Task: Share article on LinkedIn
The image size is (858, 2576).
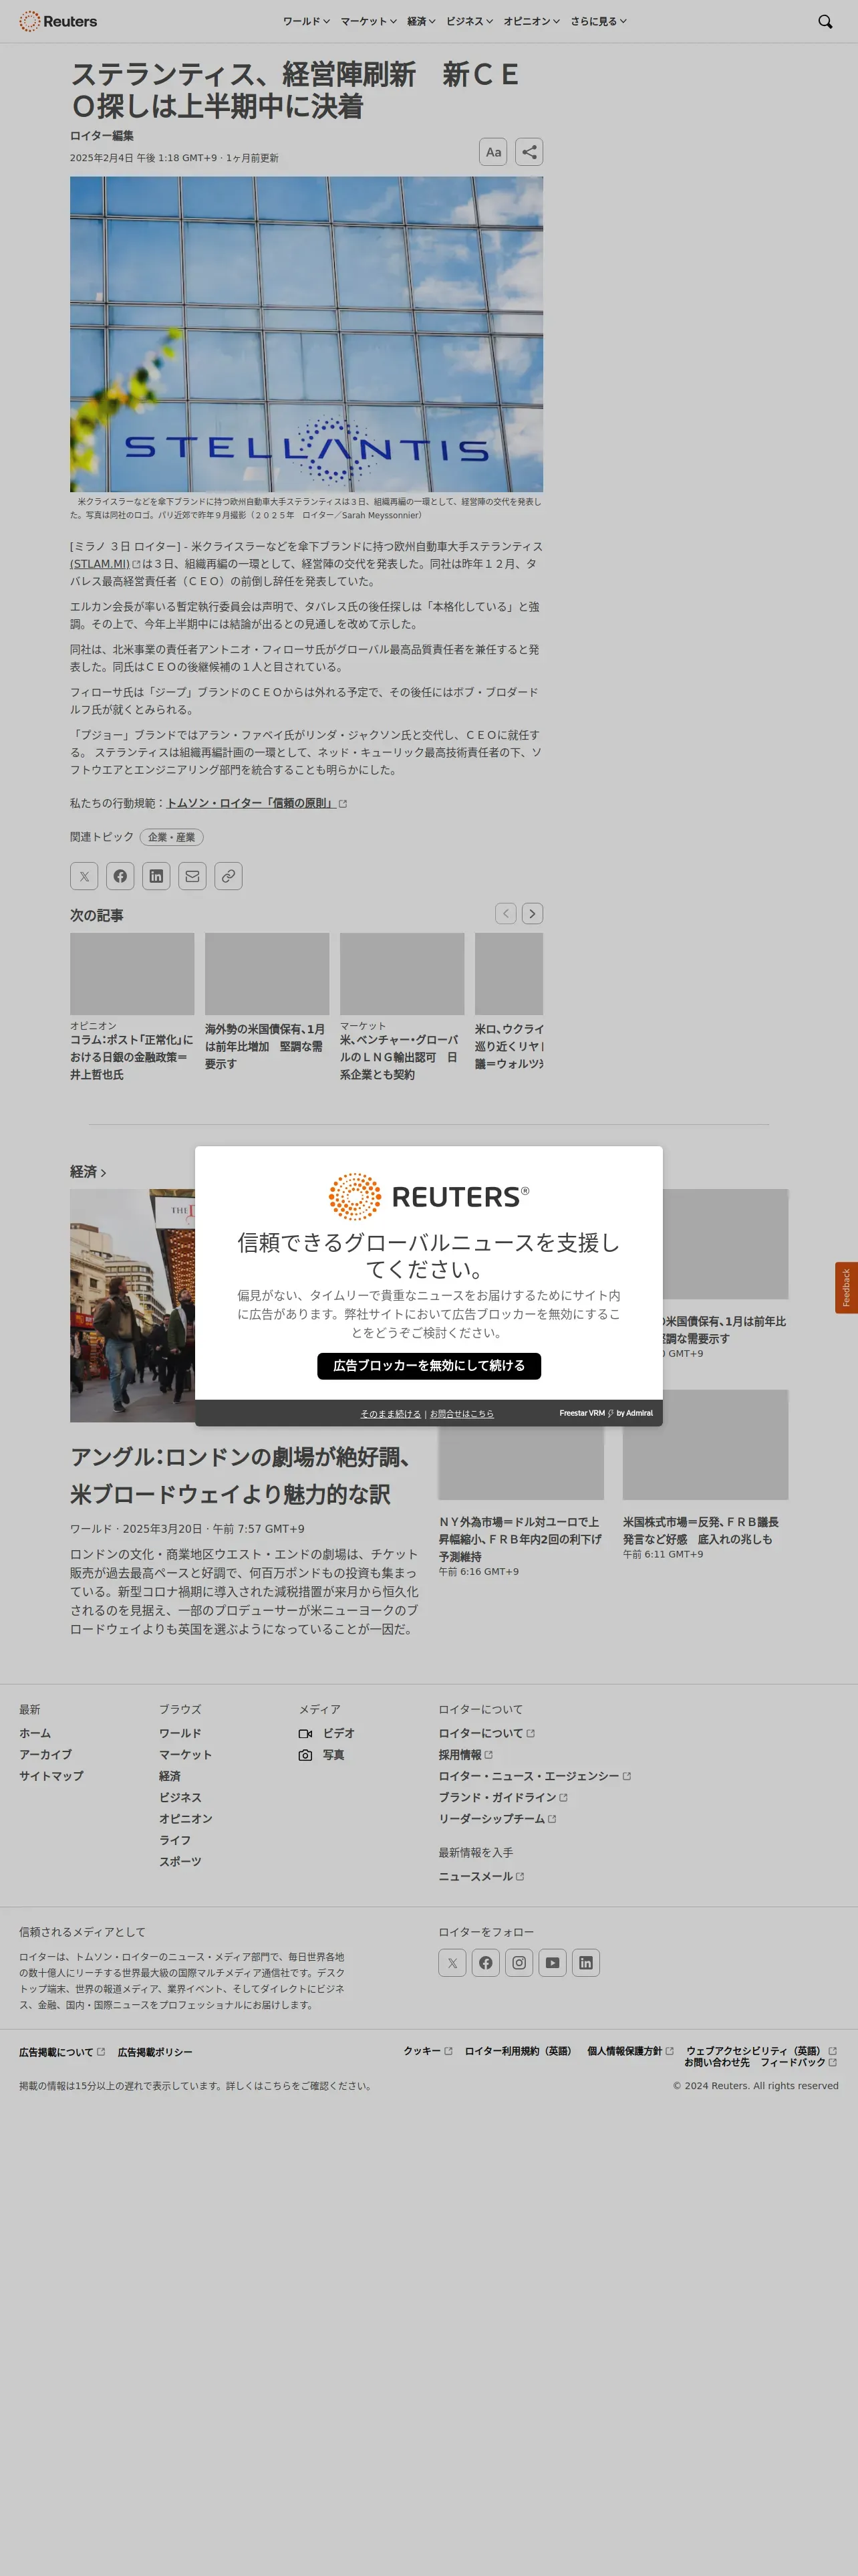Action: (156, 876)
